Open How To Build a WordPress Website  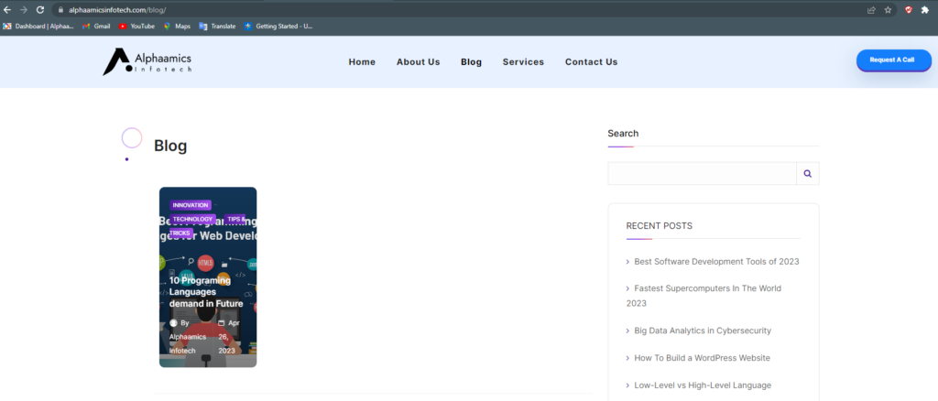pos(702,358)
